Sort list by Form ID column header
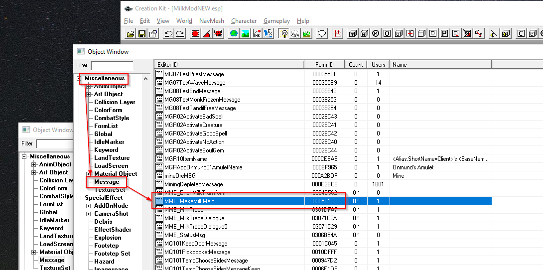 click(324, 64)
